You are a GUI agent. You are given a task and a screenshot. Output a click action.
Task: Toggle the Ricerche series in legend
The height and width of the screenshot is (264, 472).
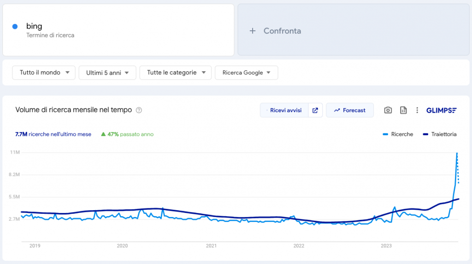click(x=398, y=134)
